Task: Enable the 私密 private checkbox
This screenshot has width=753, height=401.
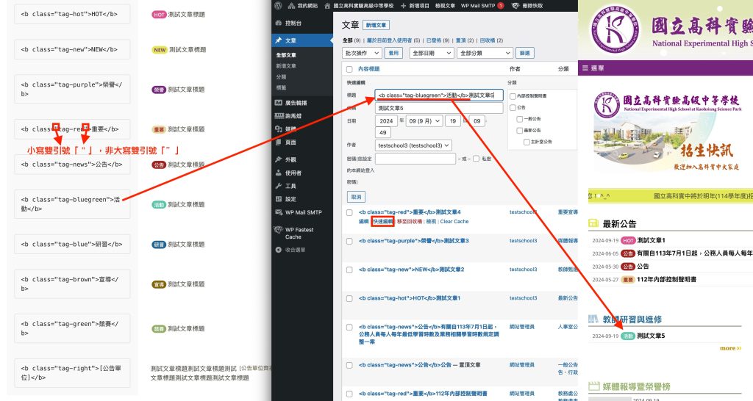Action: click(476, 158)
